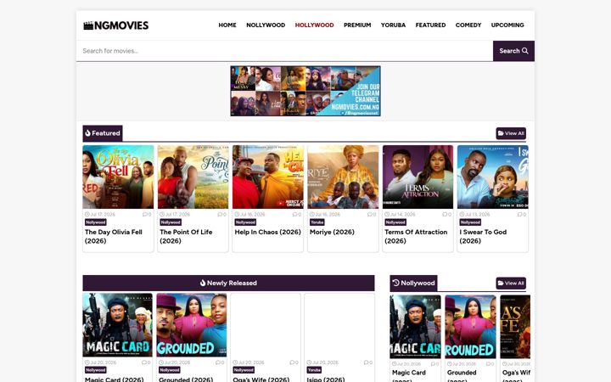
Task: Open Oga's Wife poster in Nollywood sidebar
Action: pyautogui.click(x=515, y=327)
